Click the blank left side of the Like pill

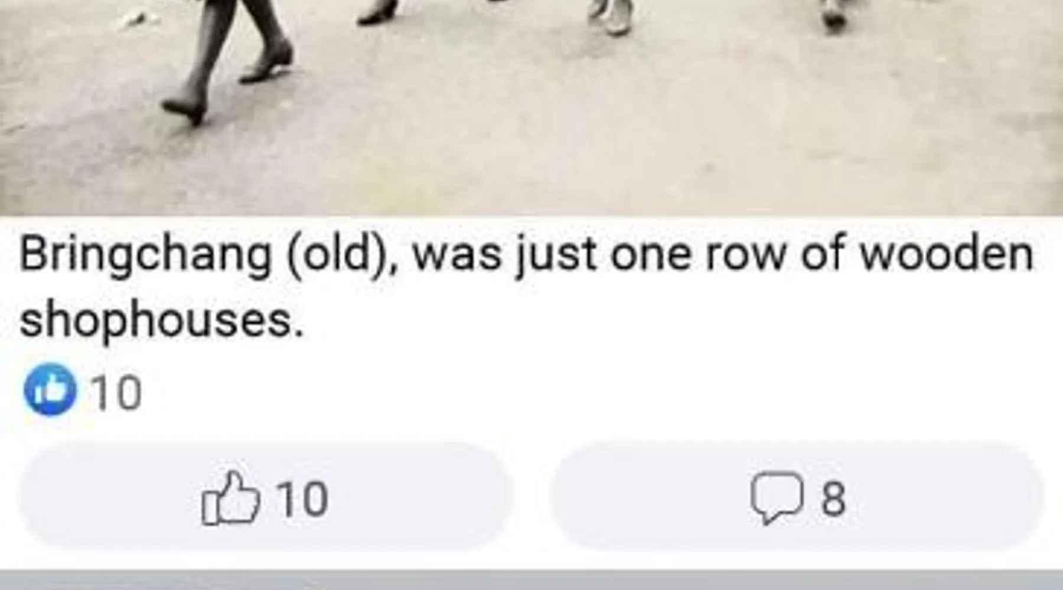tap(106, 497)
